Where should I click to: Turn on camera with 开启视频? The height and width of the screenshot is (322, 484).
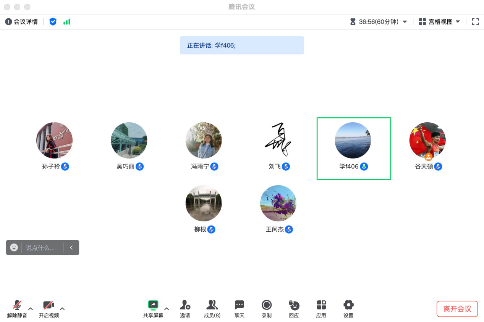click(49, 308)
